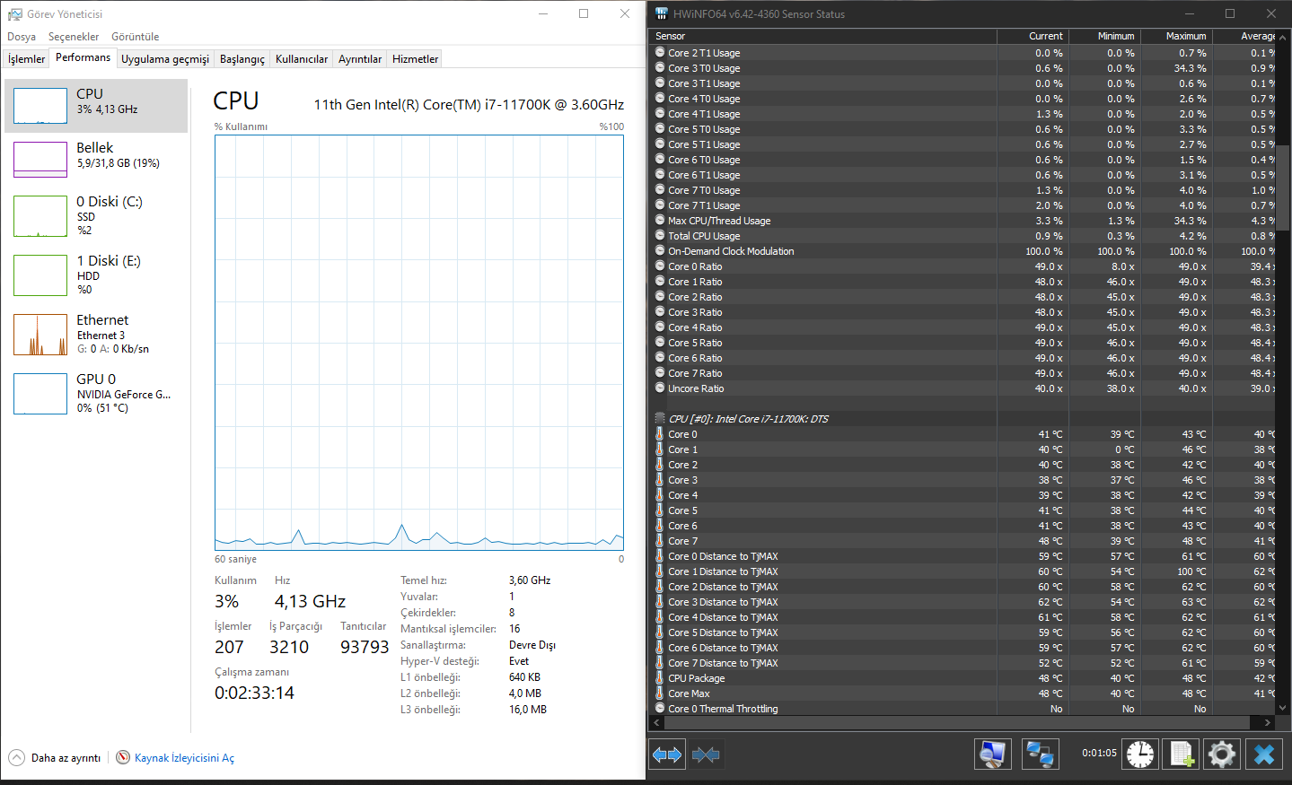The image size is (1292, 785).
Task: Click the gauge icon beside Core 0 Ratio
Action: (x=660, y=266)
